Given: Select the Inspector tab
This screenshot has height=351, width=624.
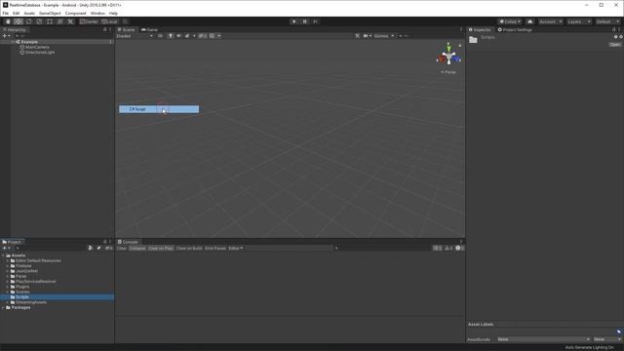Looking at the screenshot, I should pyautogui.click(x=480, y=30).
